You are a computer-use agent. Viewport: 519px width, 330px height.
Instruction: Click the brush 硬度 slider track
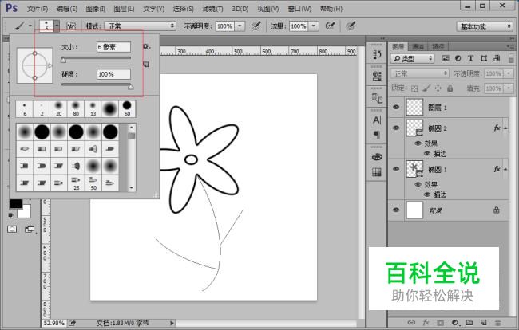tap(96, 85)
